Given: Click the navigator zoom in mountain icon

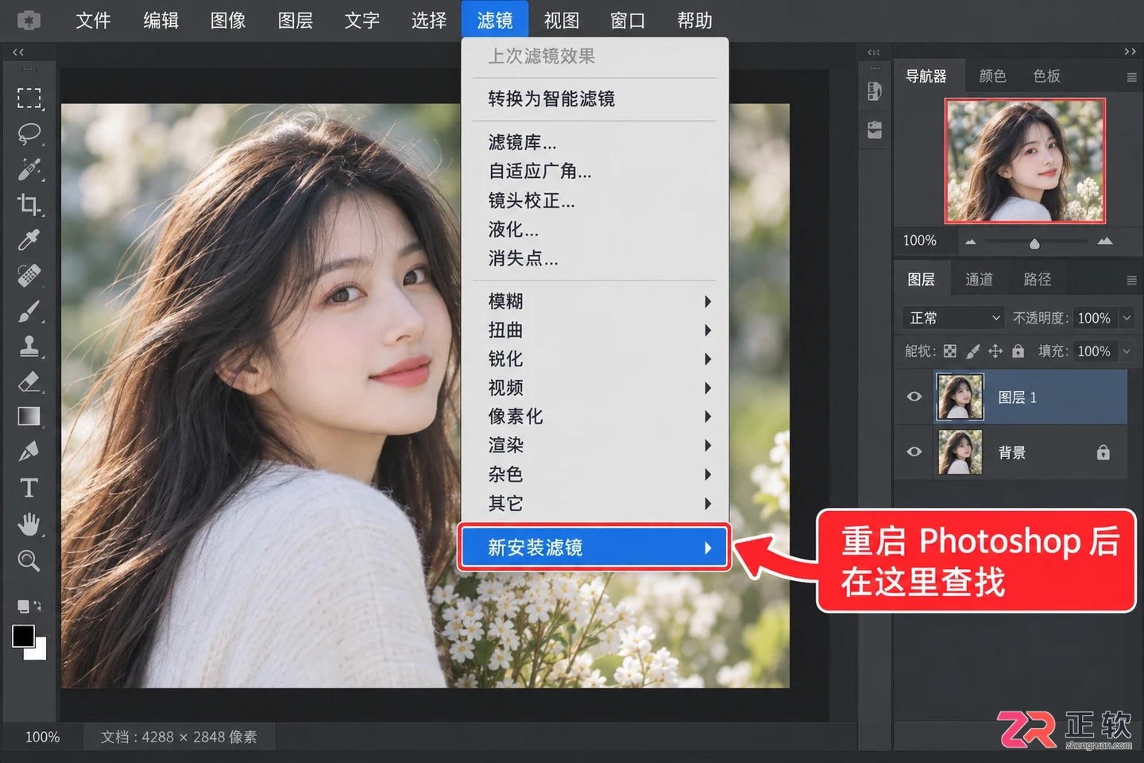Looking at the screenshot, I should click(x=1105, y=241).
